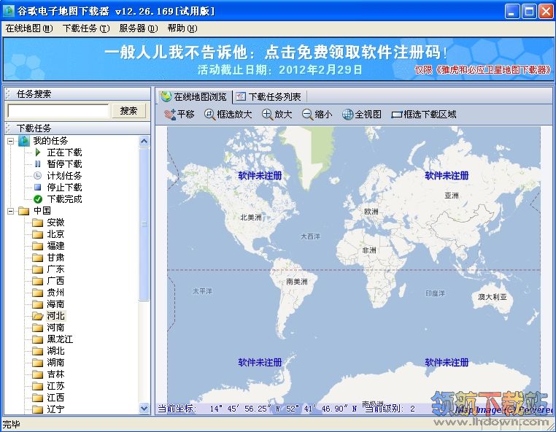Choose 框选下载区域 download region tool
This screenshot has width=556, height=432.
[x=423, y=115]
